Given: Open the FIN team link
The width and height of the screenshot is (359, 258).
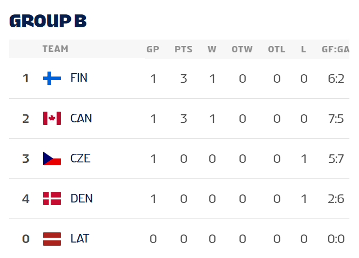Looking at the screenshot, I should pyautogui.click(x=79, y=78).
